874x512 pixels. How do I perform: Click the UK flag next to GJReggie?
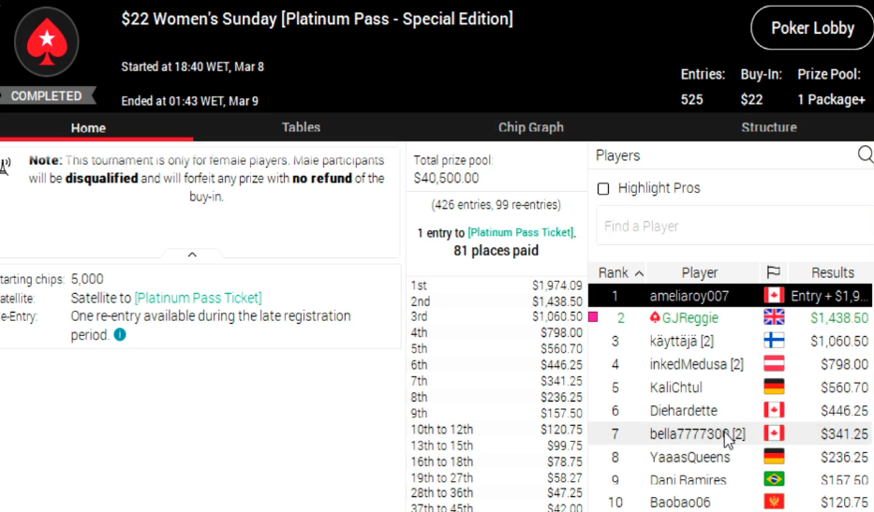pos(774,318)
